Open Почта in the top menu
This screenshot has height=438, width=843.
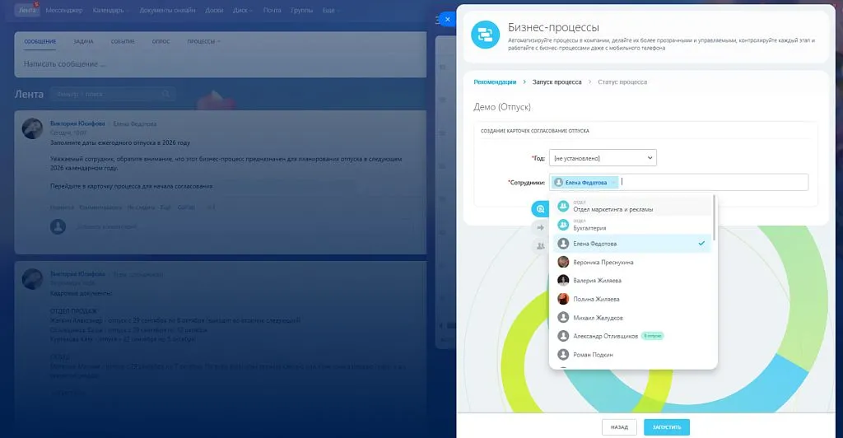(272, 10)
